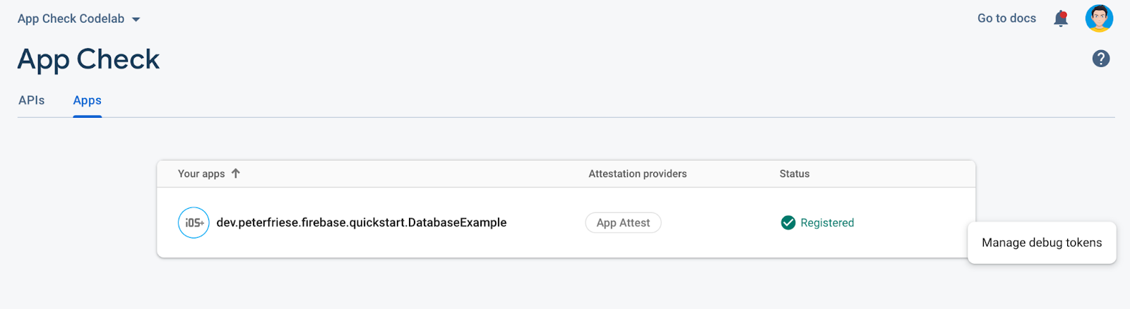Expand the project selector dropdown arrow
1130x309 pixels.
136,19
